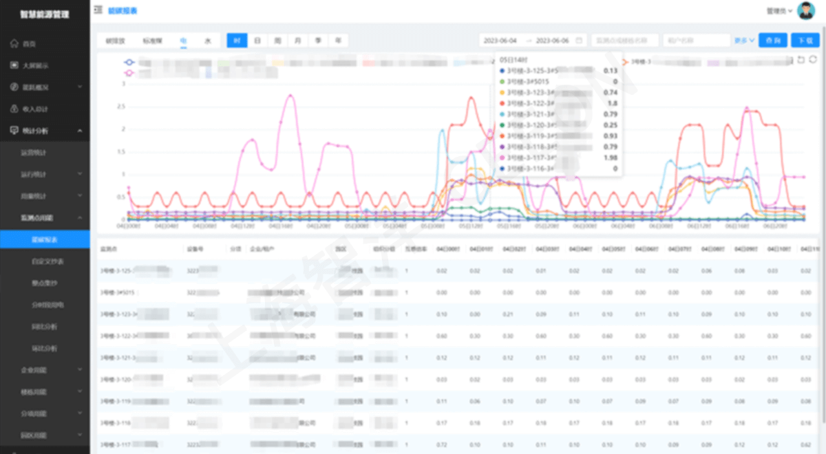Open 环比分析 in the sidebar
Viewport: 826px width, 454px height.
tap(45, 348)
